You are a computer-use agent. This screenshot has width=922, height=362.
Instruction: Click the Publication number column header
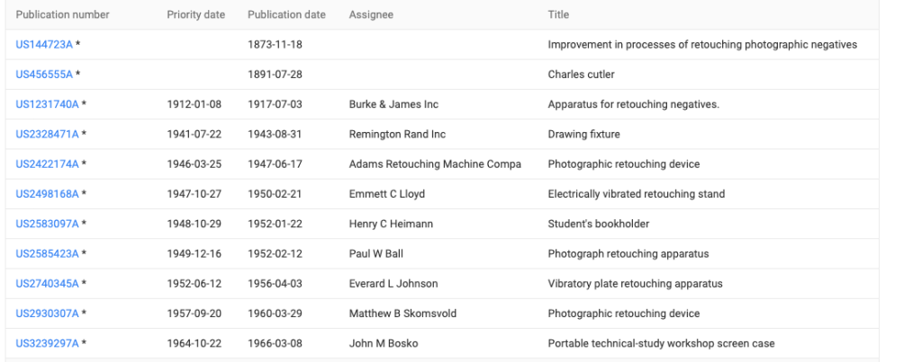62,15
